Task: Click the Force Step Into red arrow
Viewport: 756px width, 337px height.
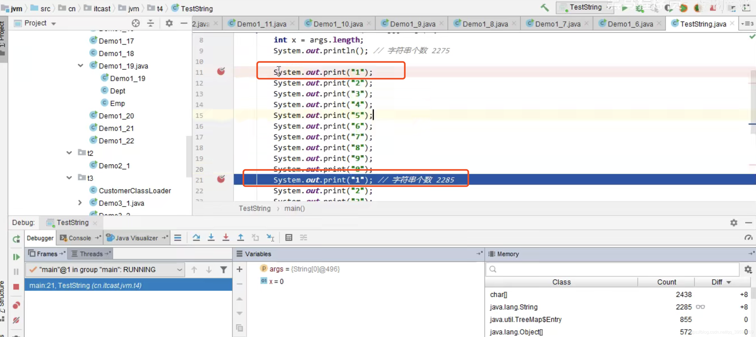Action: point(226,238)
